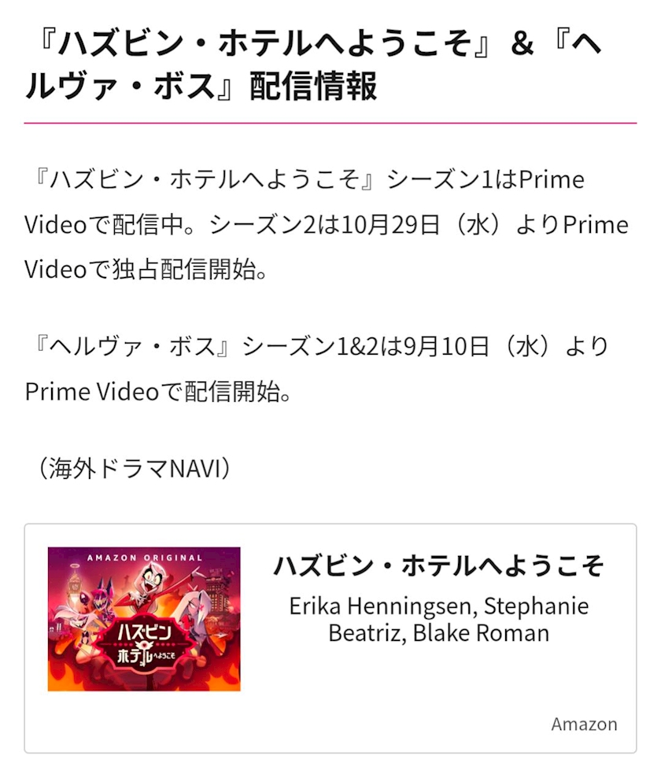Click the 海外ドラマNAVI credit text
Screen dimensions: 661x770
click(x=134, y=468)
